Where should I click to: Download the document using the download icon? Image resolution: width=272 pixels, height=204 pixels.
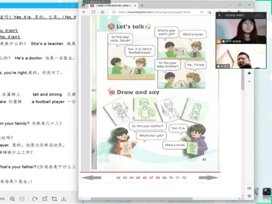point(64,199)
